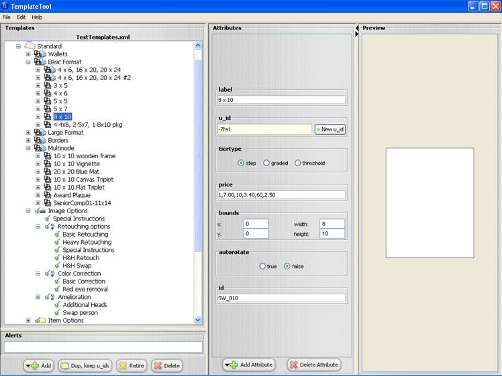This screenshot has width=502, height=376.
Task: Click the Multinode group icon
Action: point(40,148)
